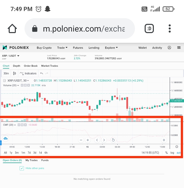Click the undo arrow in chart toolbar
184x188 pixels.
(x=42, y=73)
